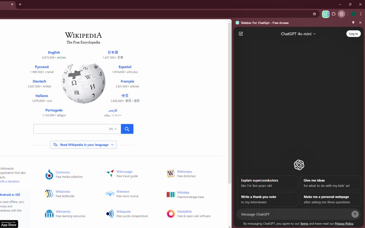Viewport: 365px width, 228px height.
Task: Close the current browser tab
Action: point(12,4)
